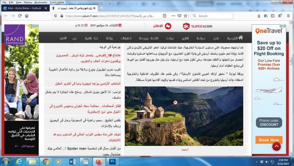Open the Help menu
This screenshot has width=294, height=166.
[x=61, y=2]
